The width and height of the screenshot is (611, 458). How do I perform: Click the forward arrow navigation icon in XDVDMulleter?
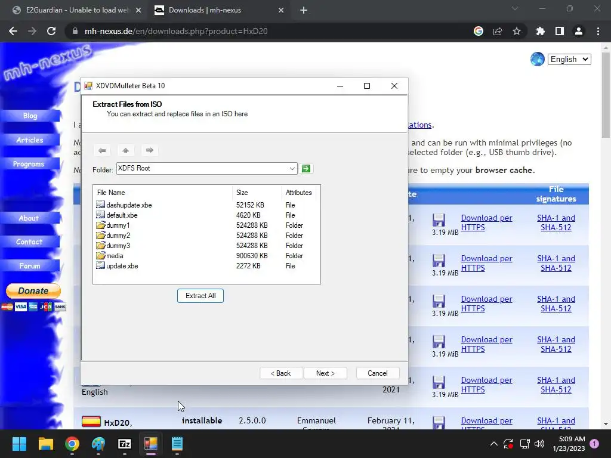(149, 150)
